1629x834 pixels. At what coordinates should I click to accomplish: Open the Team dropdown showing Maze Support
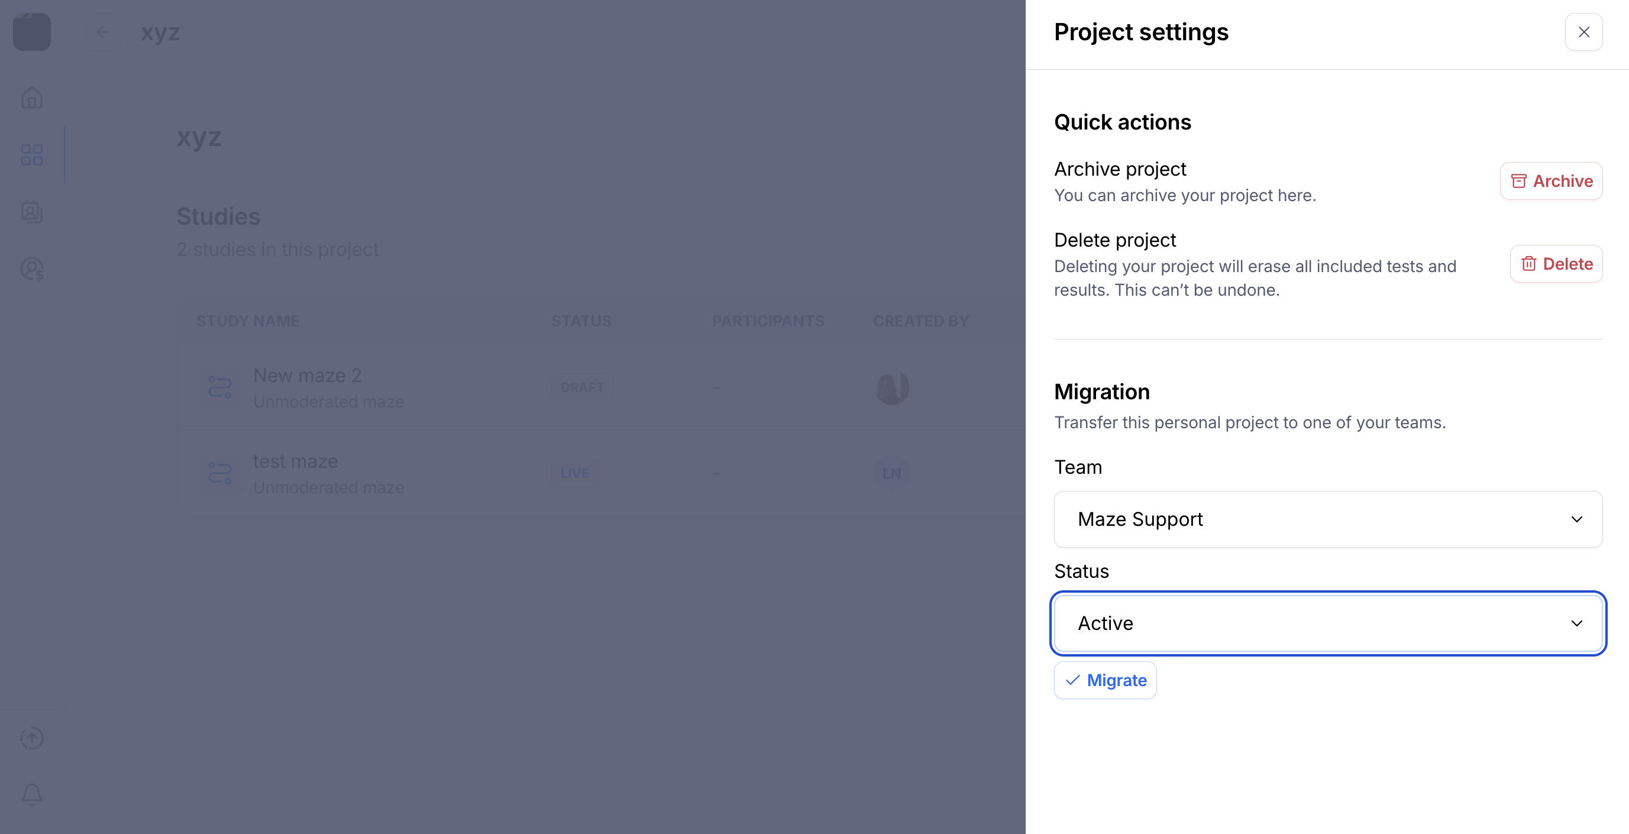tap(1327, 519)
